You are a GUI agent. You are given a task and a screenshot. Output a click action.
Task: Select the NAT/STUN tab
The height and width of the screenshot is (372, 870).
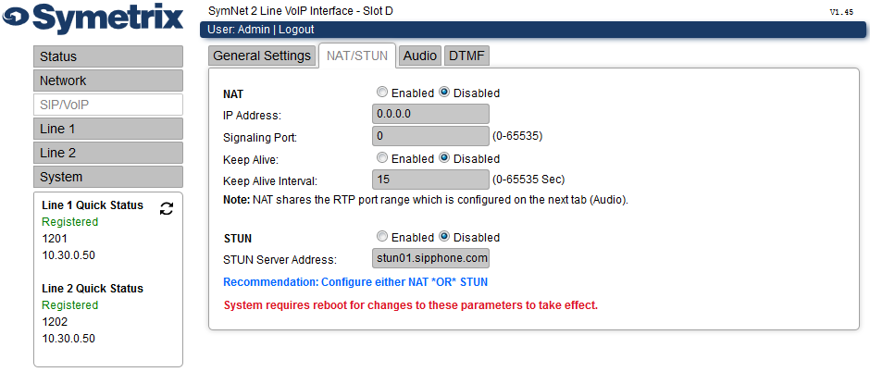357,56
